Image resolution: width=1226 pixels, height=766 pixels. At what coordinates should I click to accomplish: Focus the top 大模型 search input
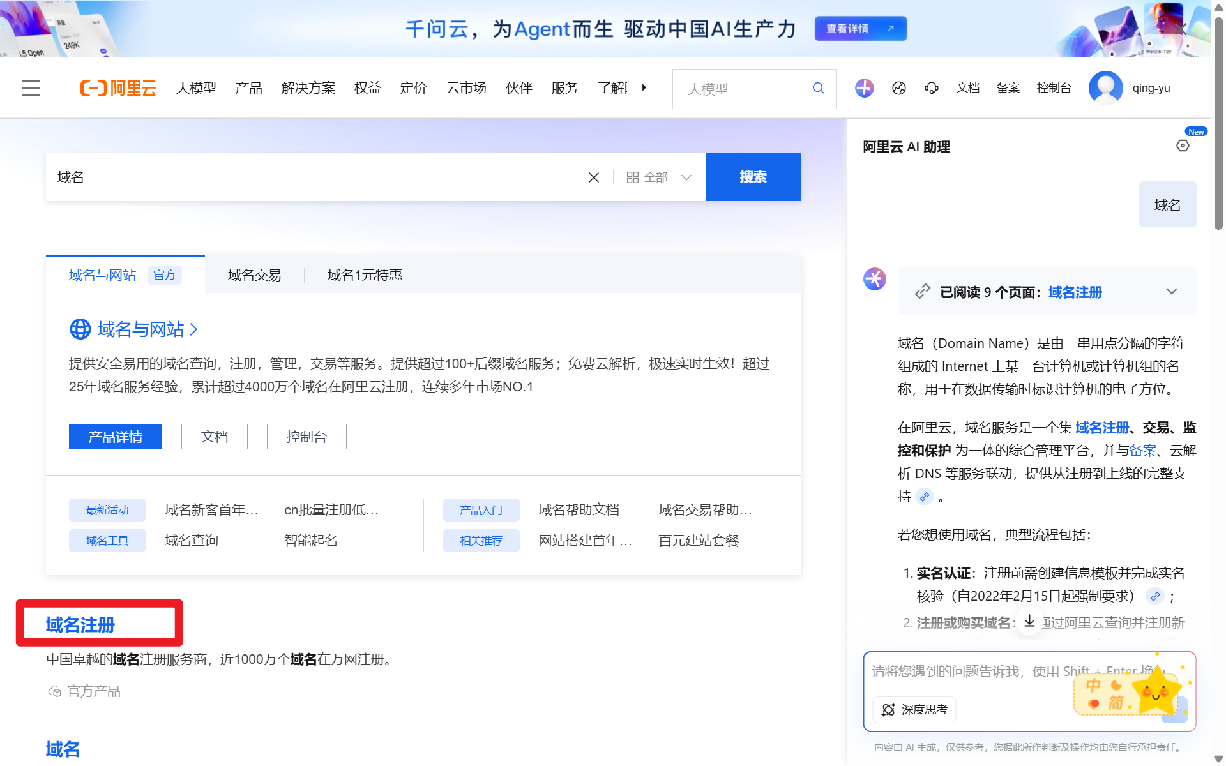[x=744, y=89]
